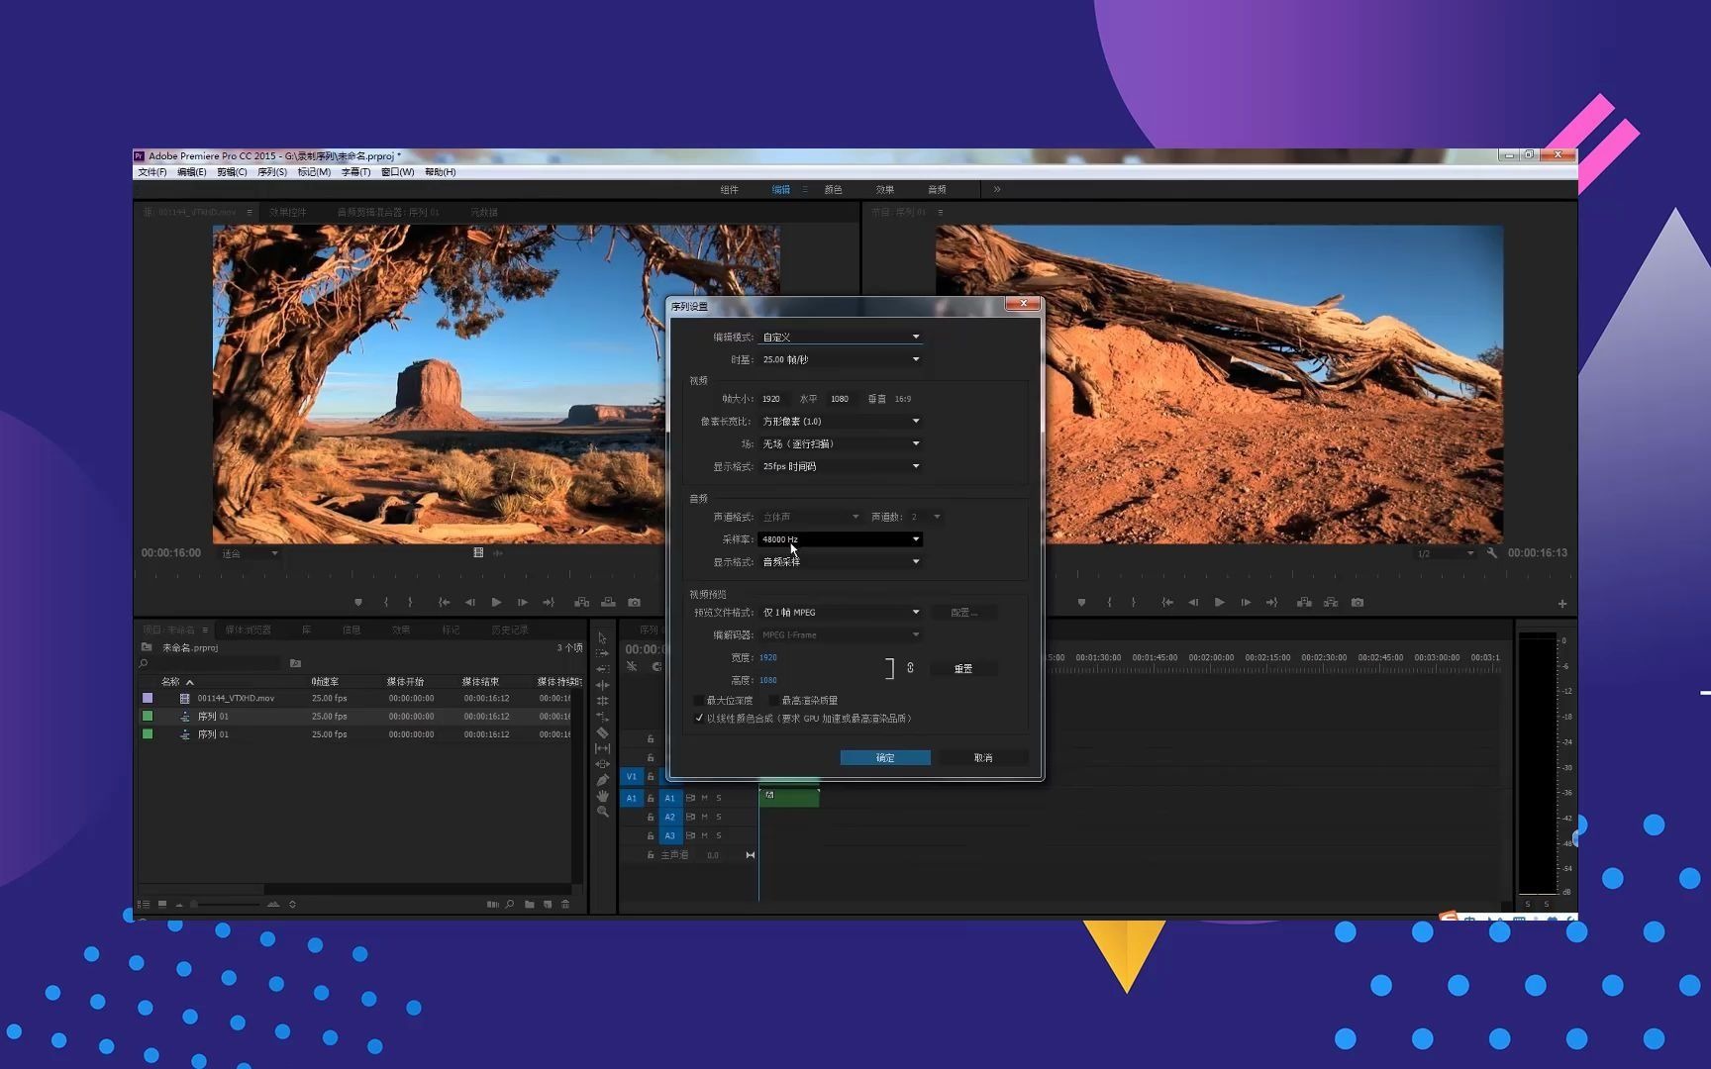This screenshot has width=1711, height=1069.
Task: Select the Razor tool
Action: [602, 732]
